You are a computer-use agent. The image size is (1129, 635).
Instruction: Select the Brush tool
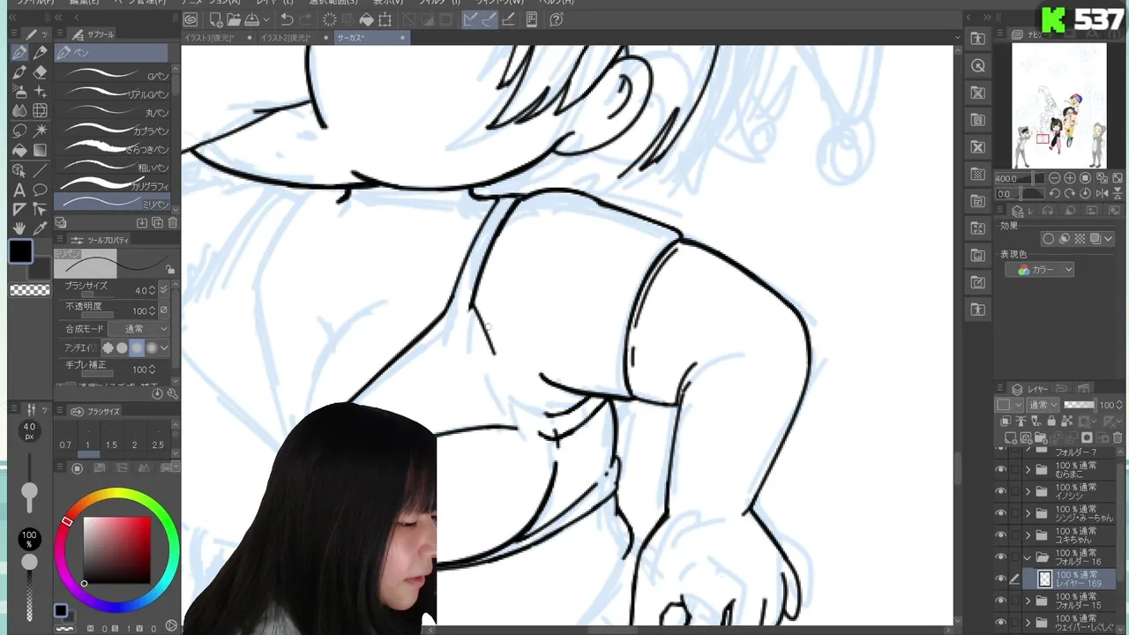click(19, 72)
